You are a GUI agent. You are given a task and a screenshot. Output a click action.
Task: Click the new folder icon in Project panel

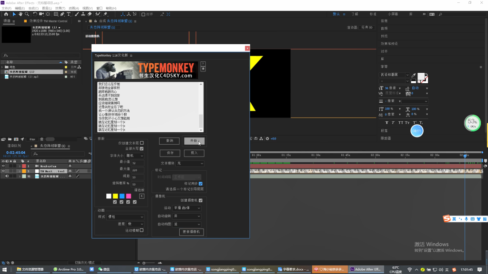point(10,139)
